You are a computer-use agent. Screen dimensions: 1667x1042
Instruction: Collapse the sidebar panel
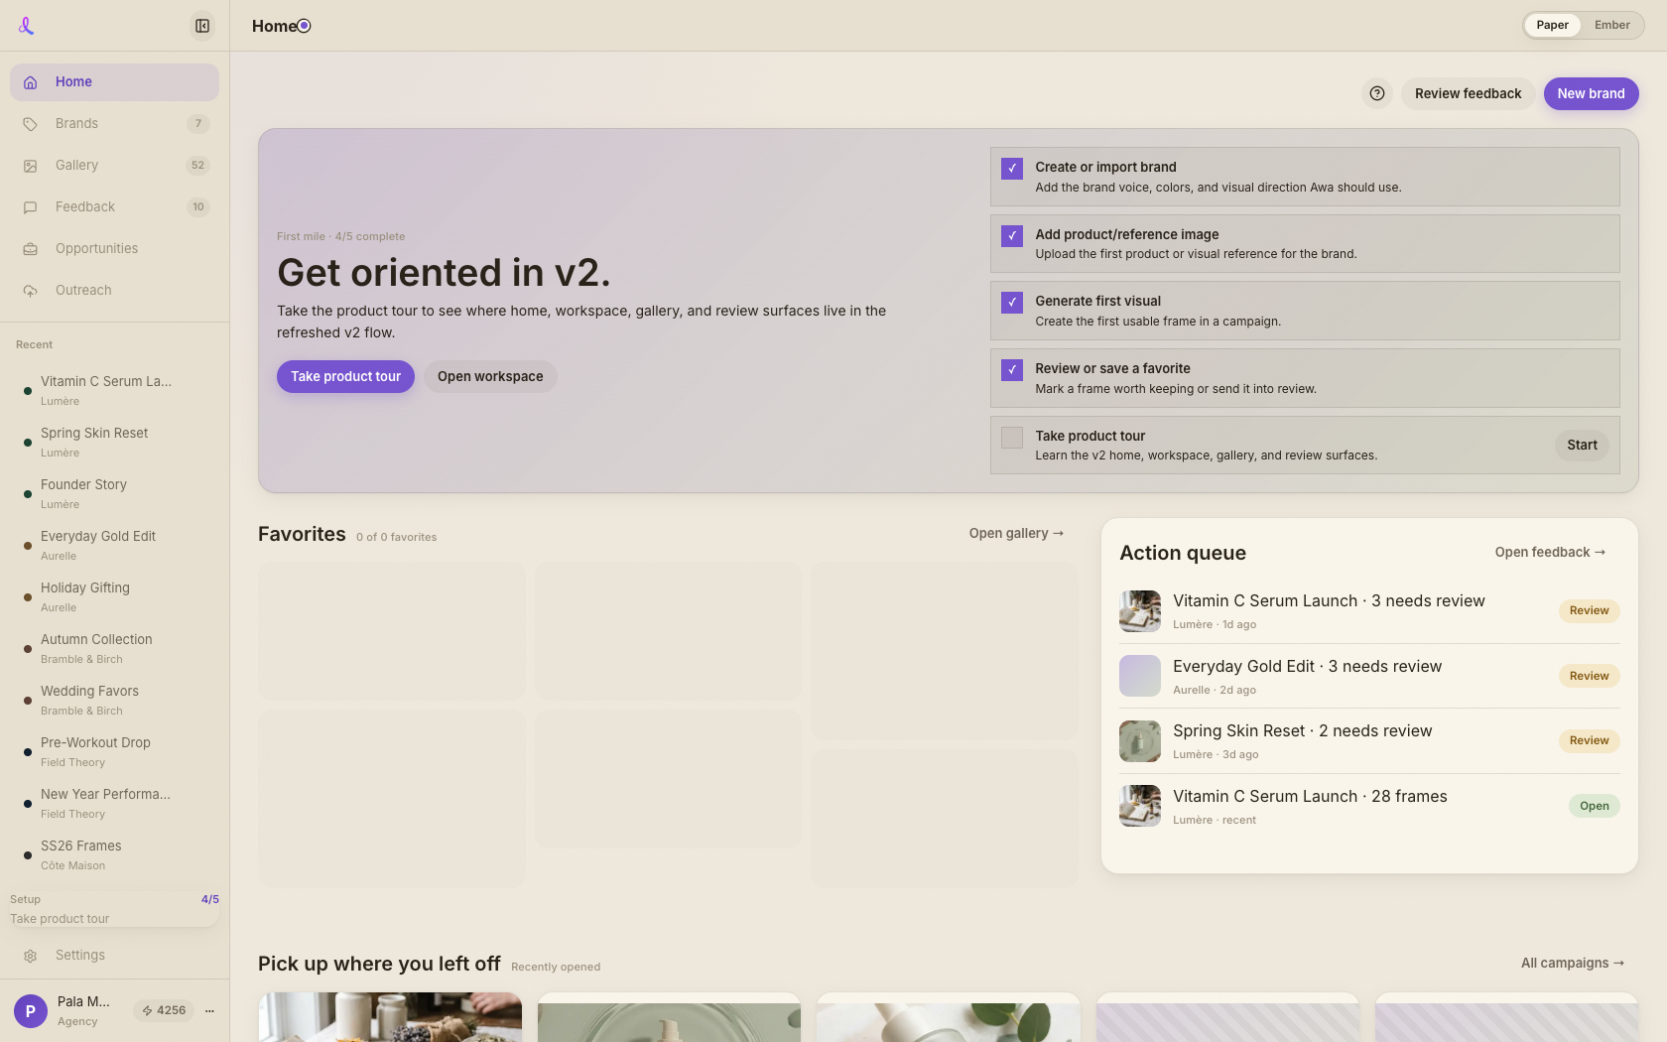tap(202, 26)
